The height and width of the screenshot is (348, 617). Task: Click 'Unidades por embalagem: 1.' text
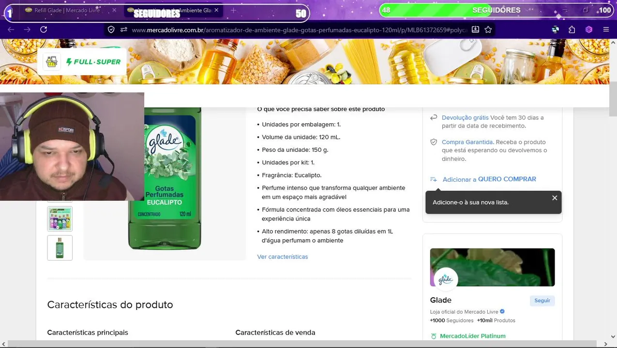(x=301, y=125)
